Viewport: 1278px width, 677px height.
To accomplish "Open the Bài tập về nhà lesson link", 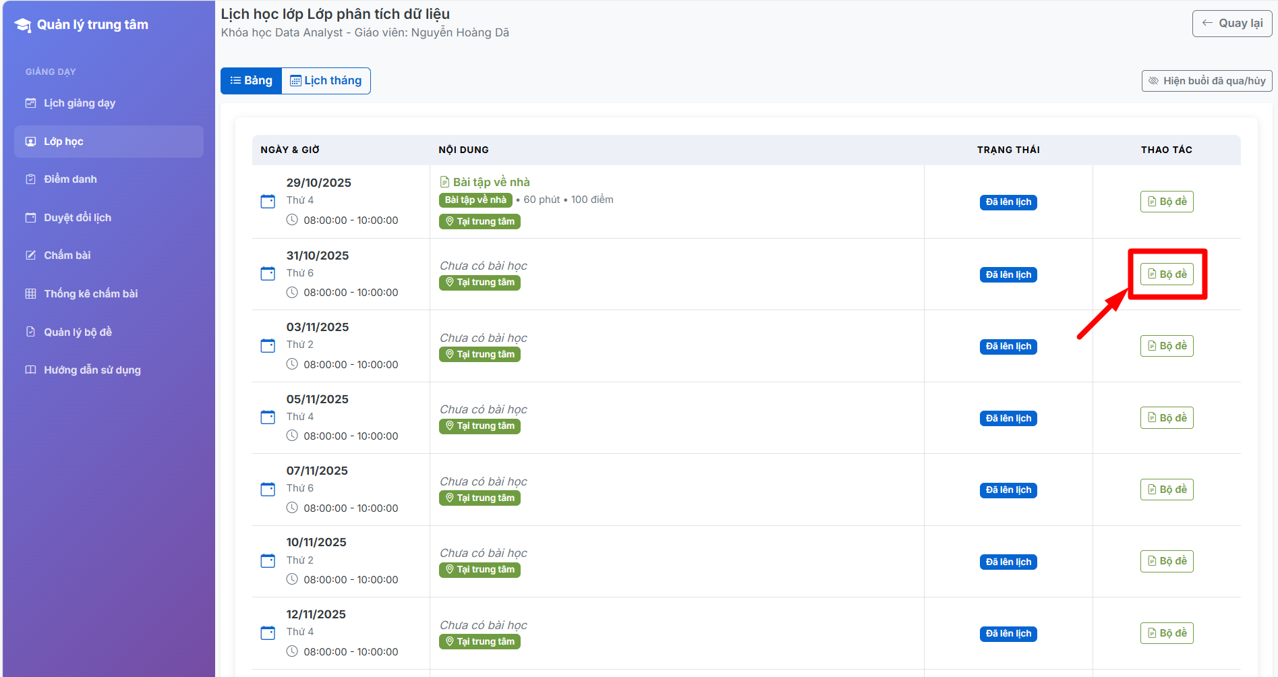I will click(491, 182).
